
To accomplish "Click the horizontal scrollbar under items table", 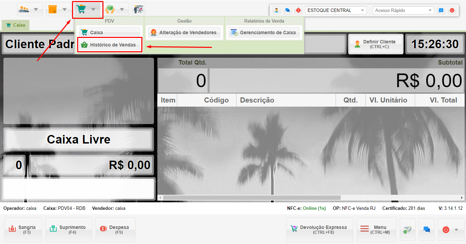I will 252,198.
